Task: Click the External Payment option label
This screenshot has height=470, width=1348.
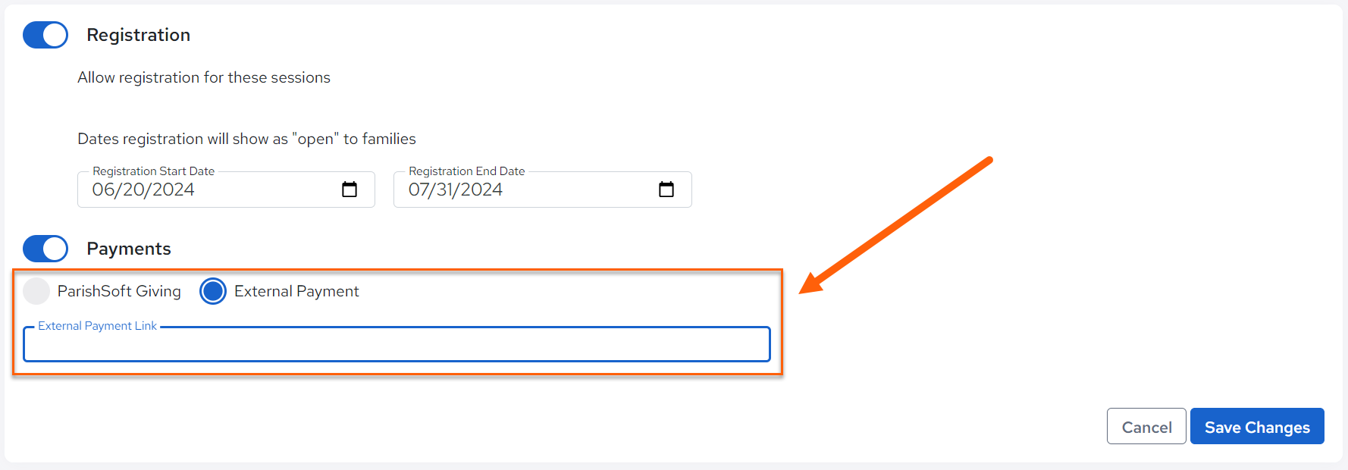Action: pos(296,291)
